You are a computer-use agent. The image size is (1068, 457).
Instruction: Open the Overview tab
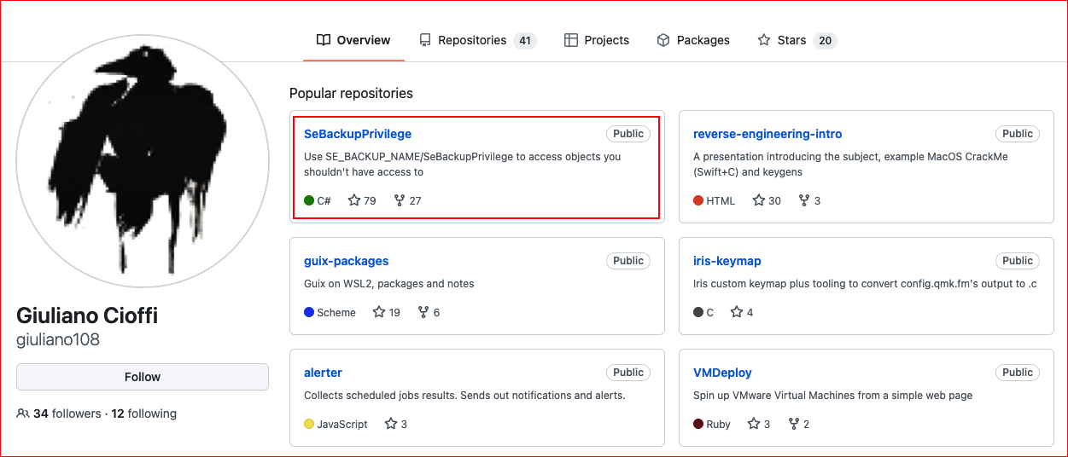click(x=353, y=40)
